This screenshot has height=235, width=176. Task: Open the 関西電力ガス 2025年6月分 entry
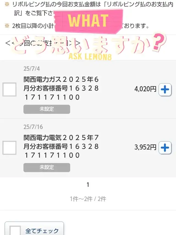click(61, 88)
